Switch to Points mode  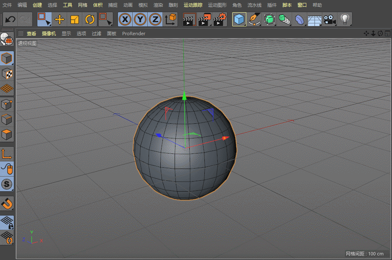click(x=7, y=105)
